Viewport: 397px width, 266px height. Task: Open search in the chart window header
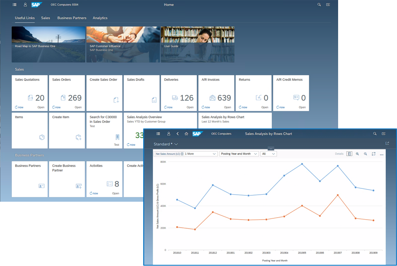tap(375, 134)
